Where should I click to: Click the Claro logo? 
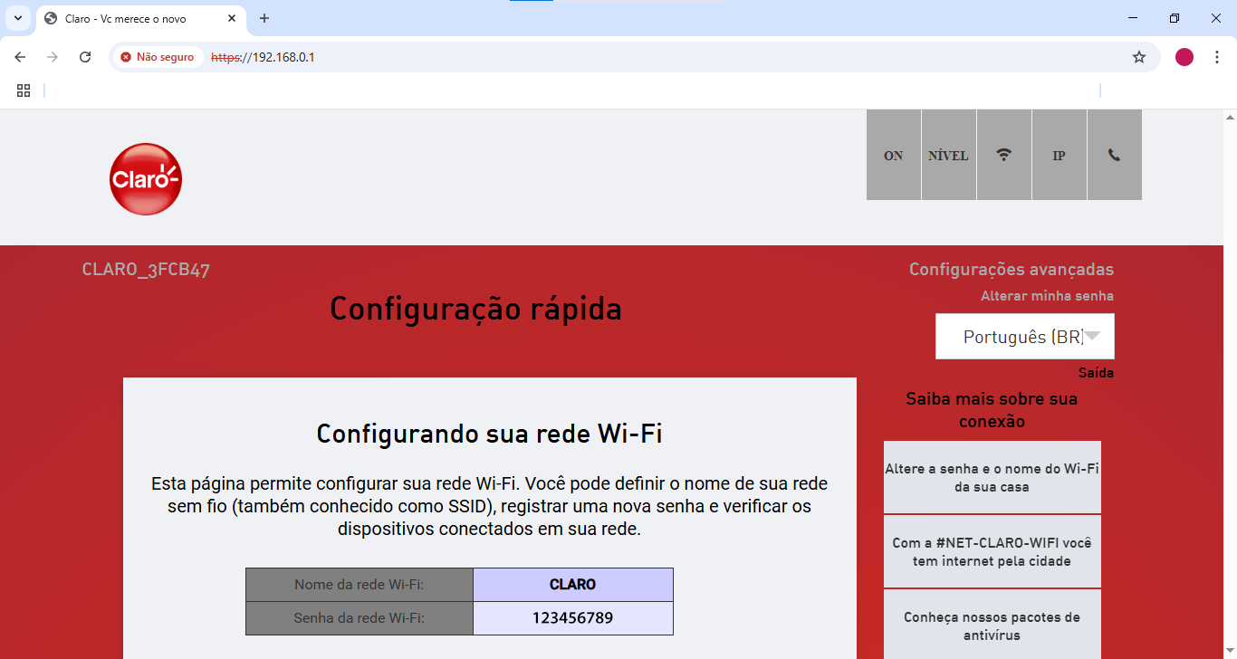[146, 179]
